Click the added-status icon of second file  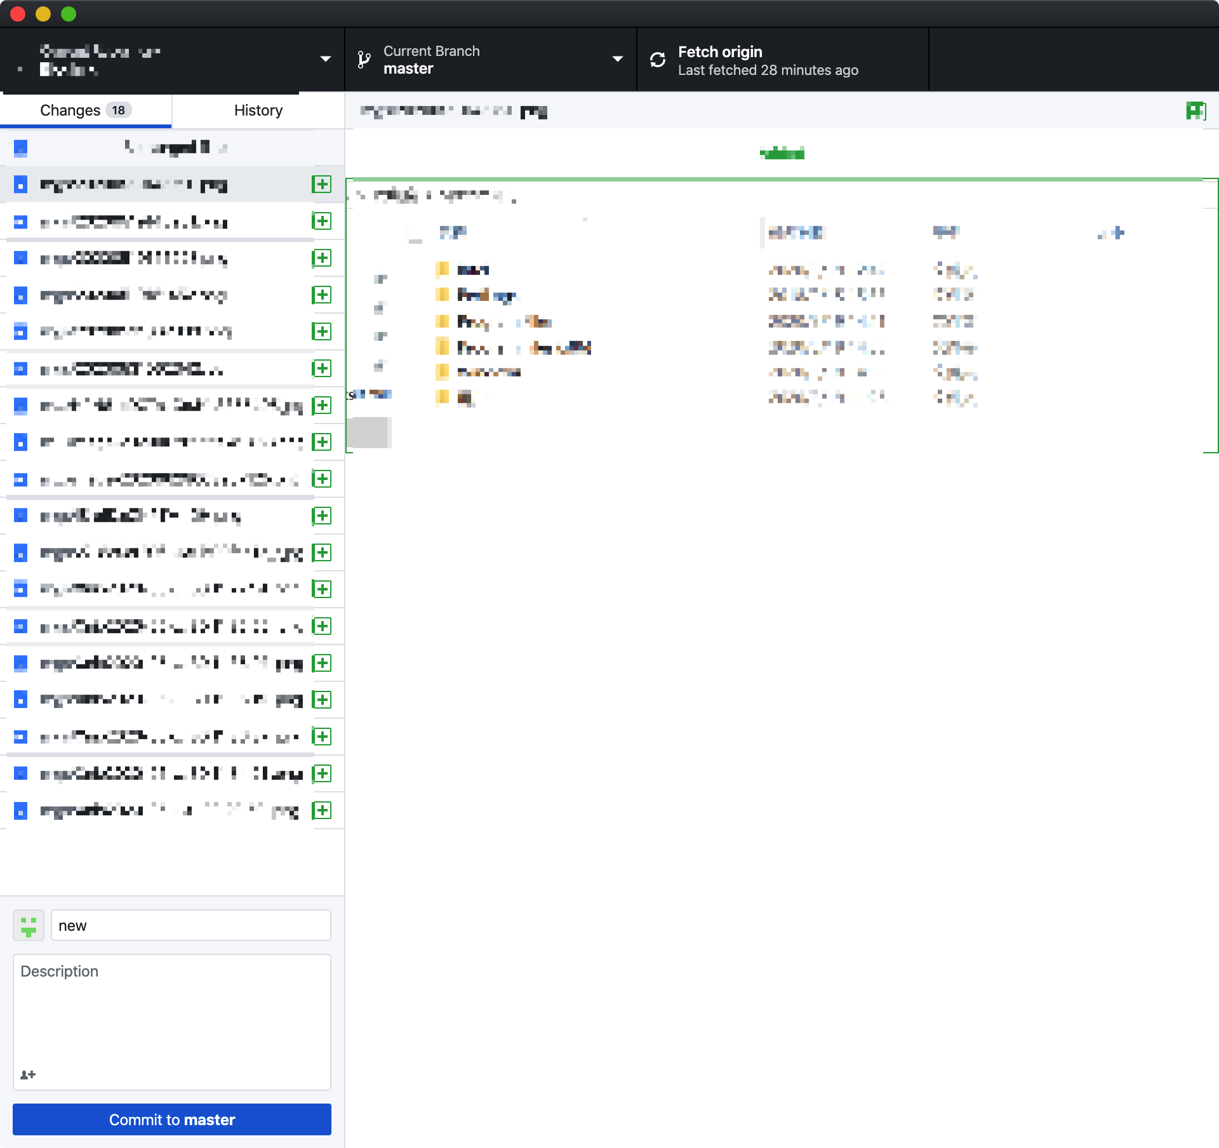tap(322, 221)
